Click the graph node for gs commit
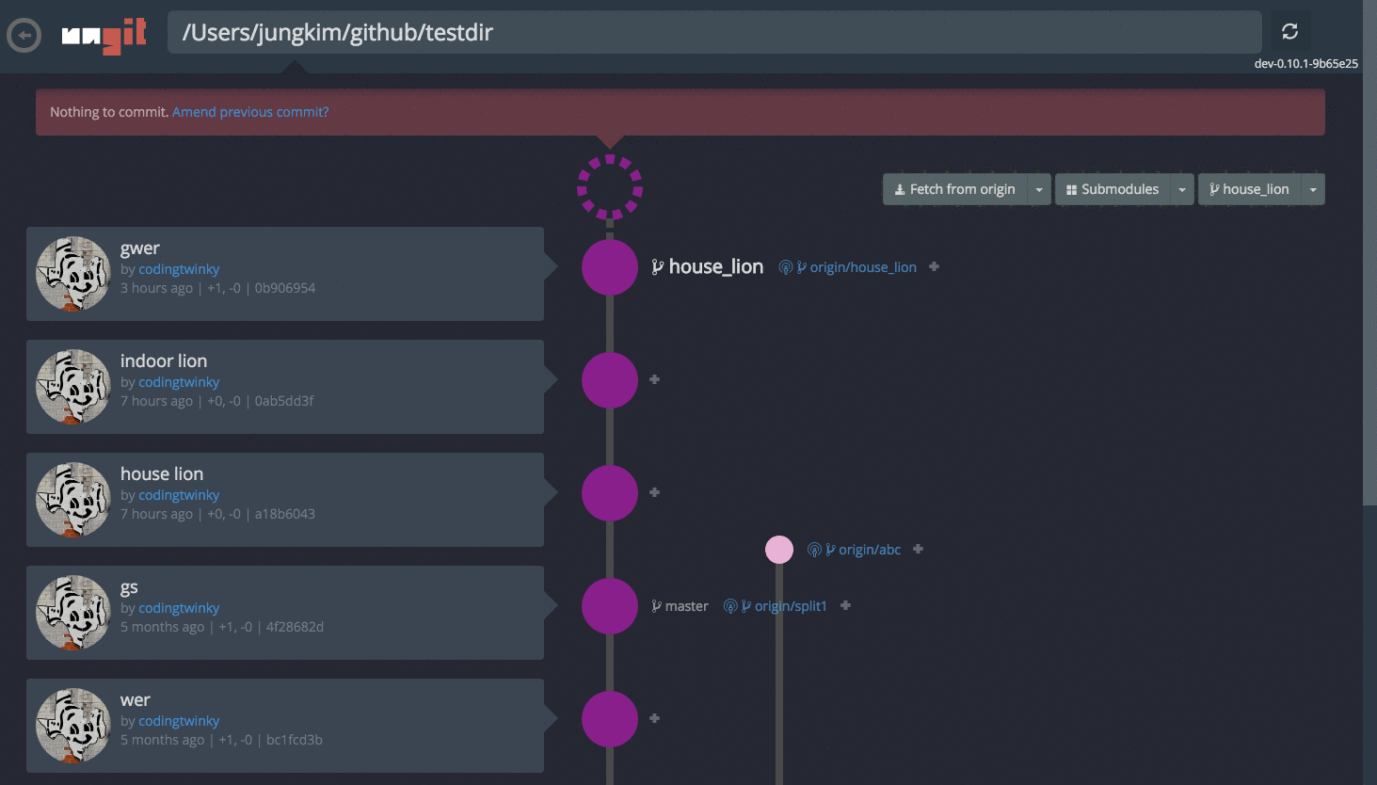The width and height of the screenshot is (1377, 785). tap(610, 606)
